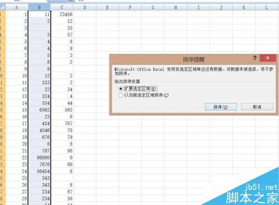This screenshot has width=279, height=205.
Task: Click cell containing 4546 in column B
Action: (x=39, y=130)
